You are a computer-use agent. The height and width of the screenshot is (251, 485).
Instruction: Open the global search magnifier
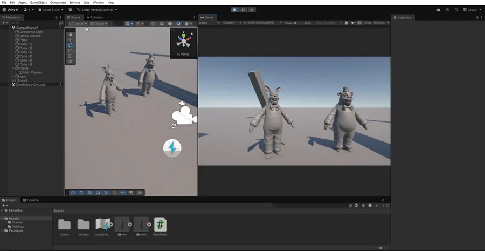[x=456, y=10]
